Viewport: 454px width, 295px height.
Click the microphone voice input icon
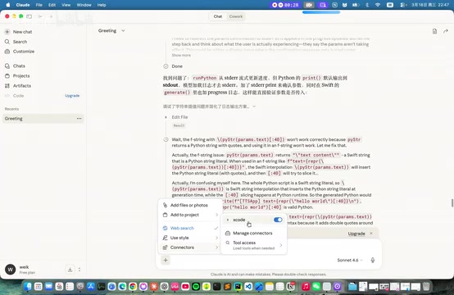(373, 260)
